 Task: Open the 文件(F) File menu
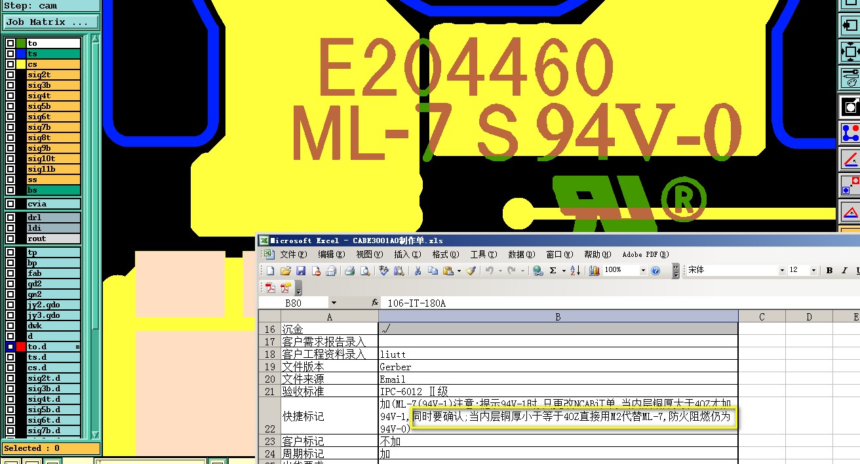click(293, 254)
